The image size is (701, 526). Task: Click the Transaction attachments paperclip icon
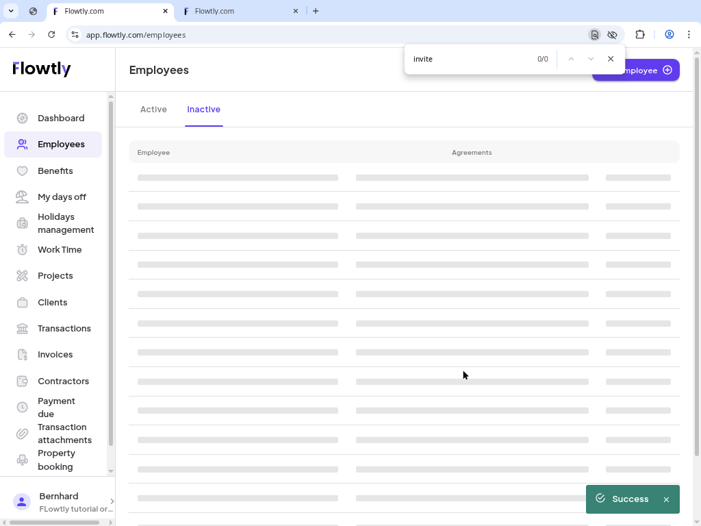(x=22, y=434)
